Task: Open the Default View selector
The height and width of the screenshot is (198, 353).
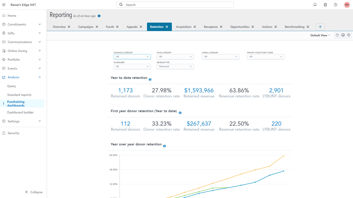Action: click(x=320, y=35)
